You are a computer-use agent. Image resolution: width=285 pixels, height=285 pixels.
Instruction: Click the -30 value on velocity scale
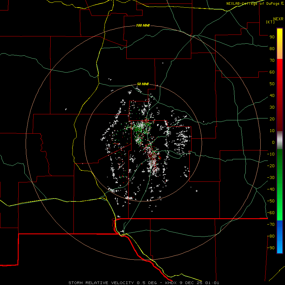[271, 178]
